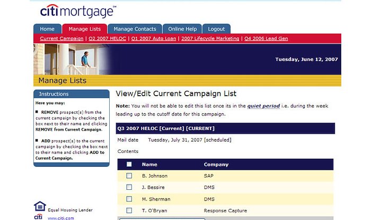Image resolution: width=371 pixels, height=220 pixels.
Task: Click the SAP company cell
Action: pyautogui.click(x=208, y=176)
